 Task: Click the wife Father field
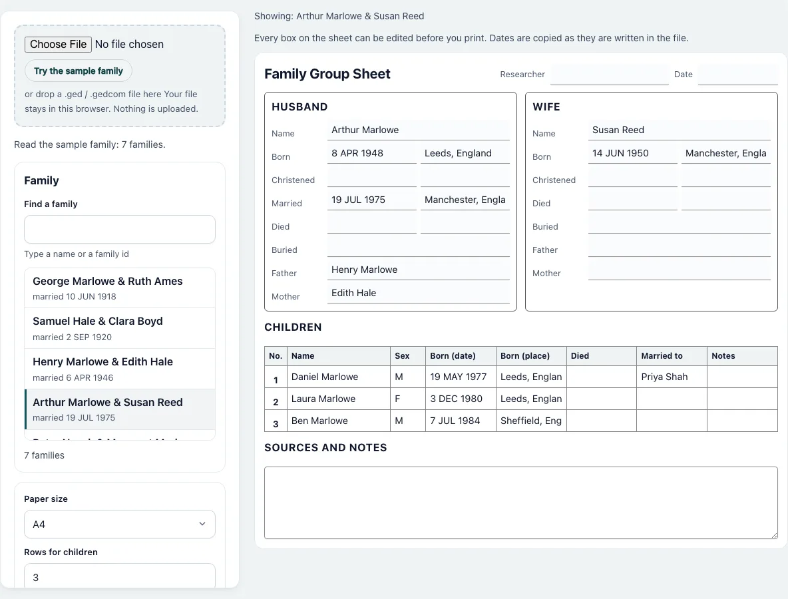(680, 246)
